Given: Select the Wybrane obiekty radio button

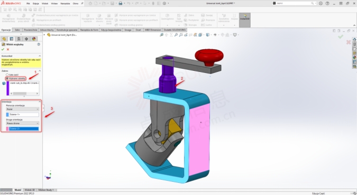Looking at the screenshot, I should tap(7, 79).
